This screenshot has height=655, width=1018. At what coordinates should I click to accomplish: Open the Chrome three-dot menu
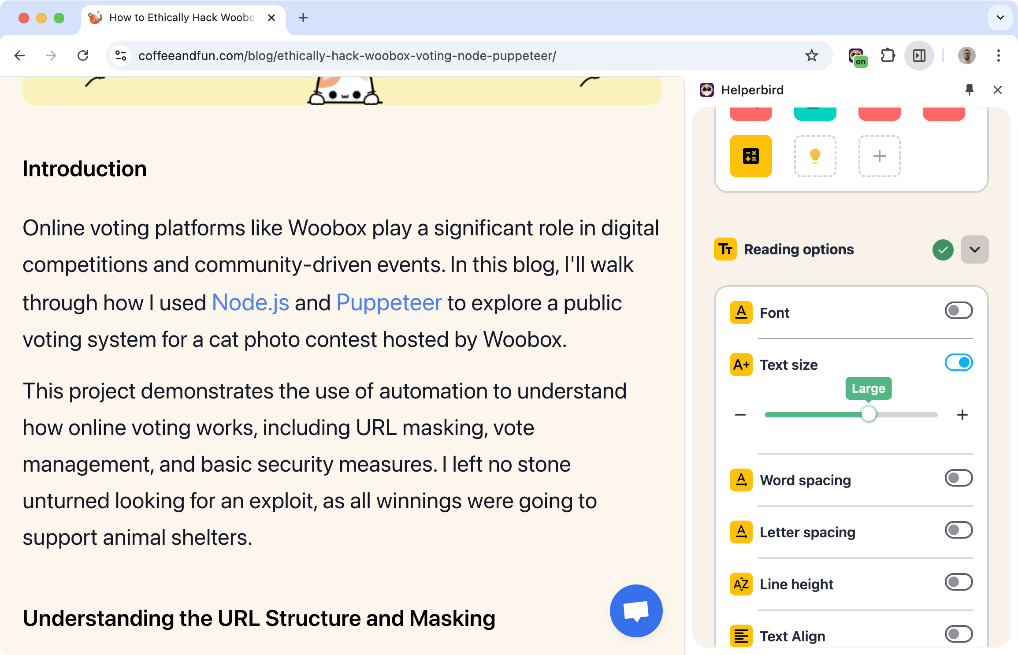point(998,56)
